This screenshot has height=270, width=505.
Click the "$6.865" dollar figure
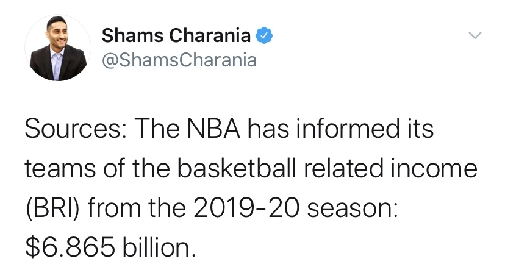tap(70, 247)
